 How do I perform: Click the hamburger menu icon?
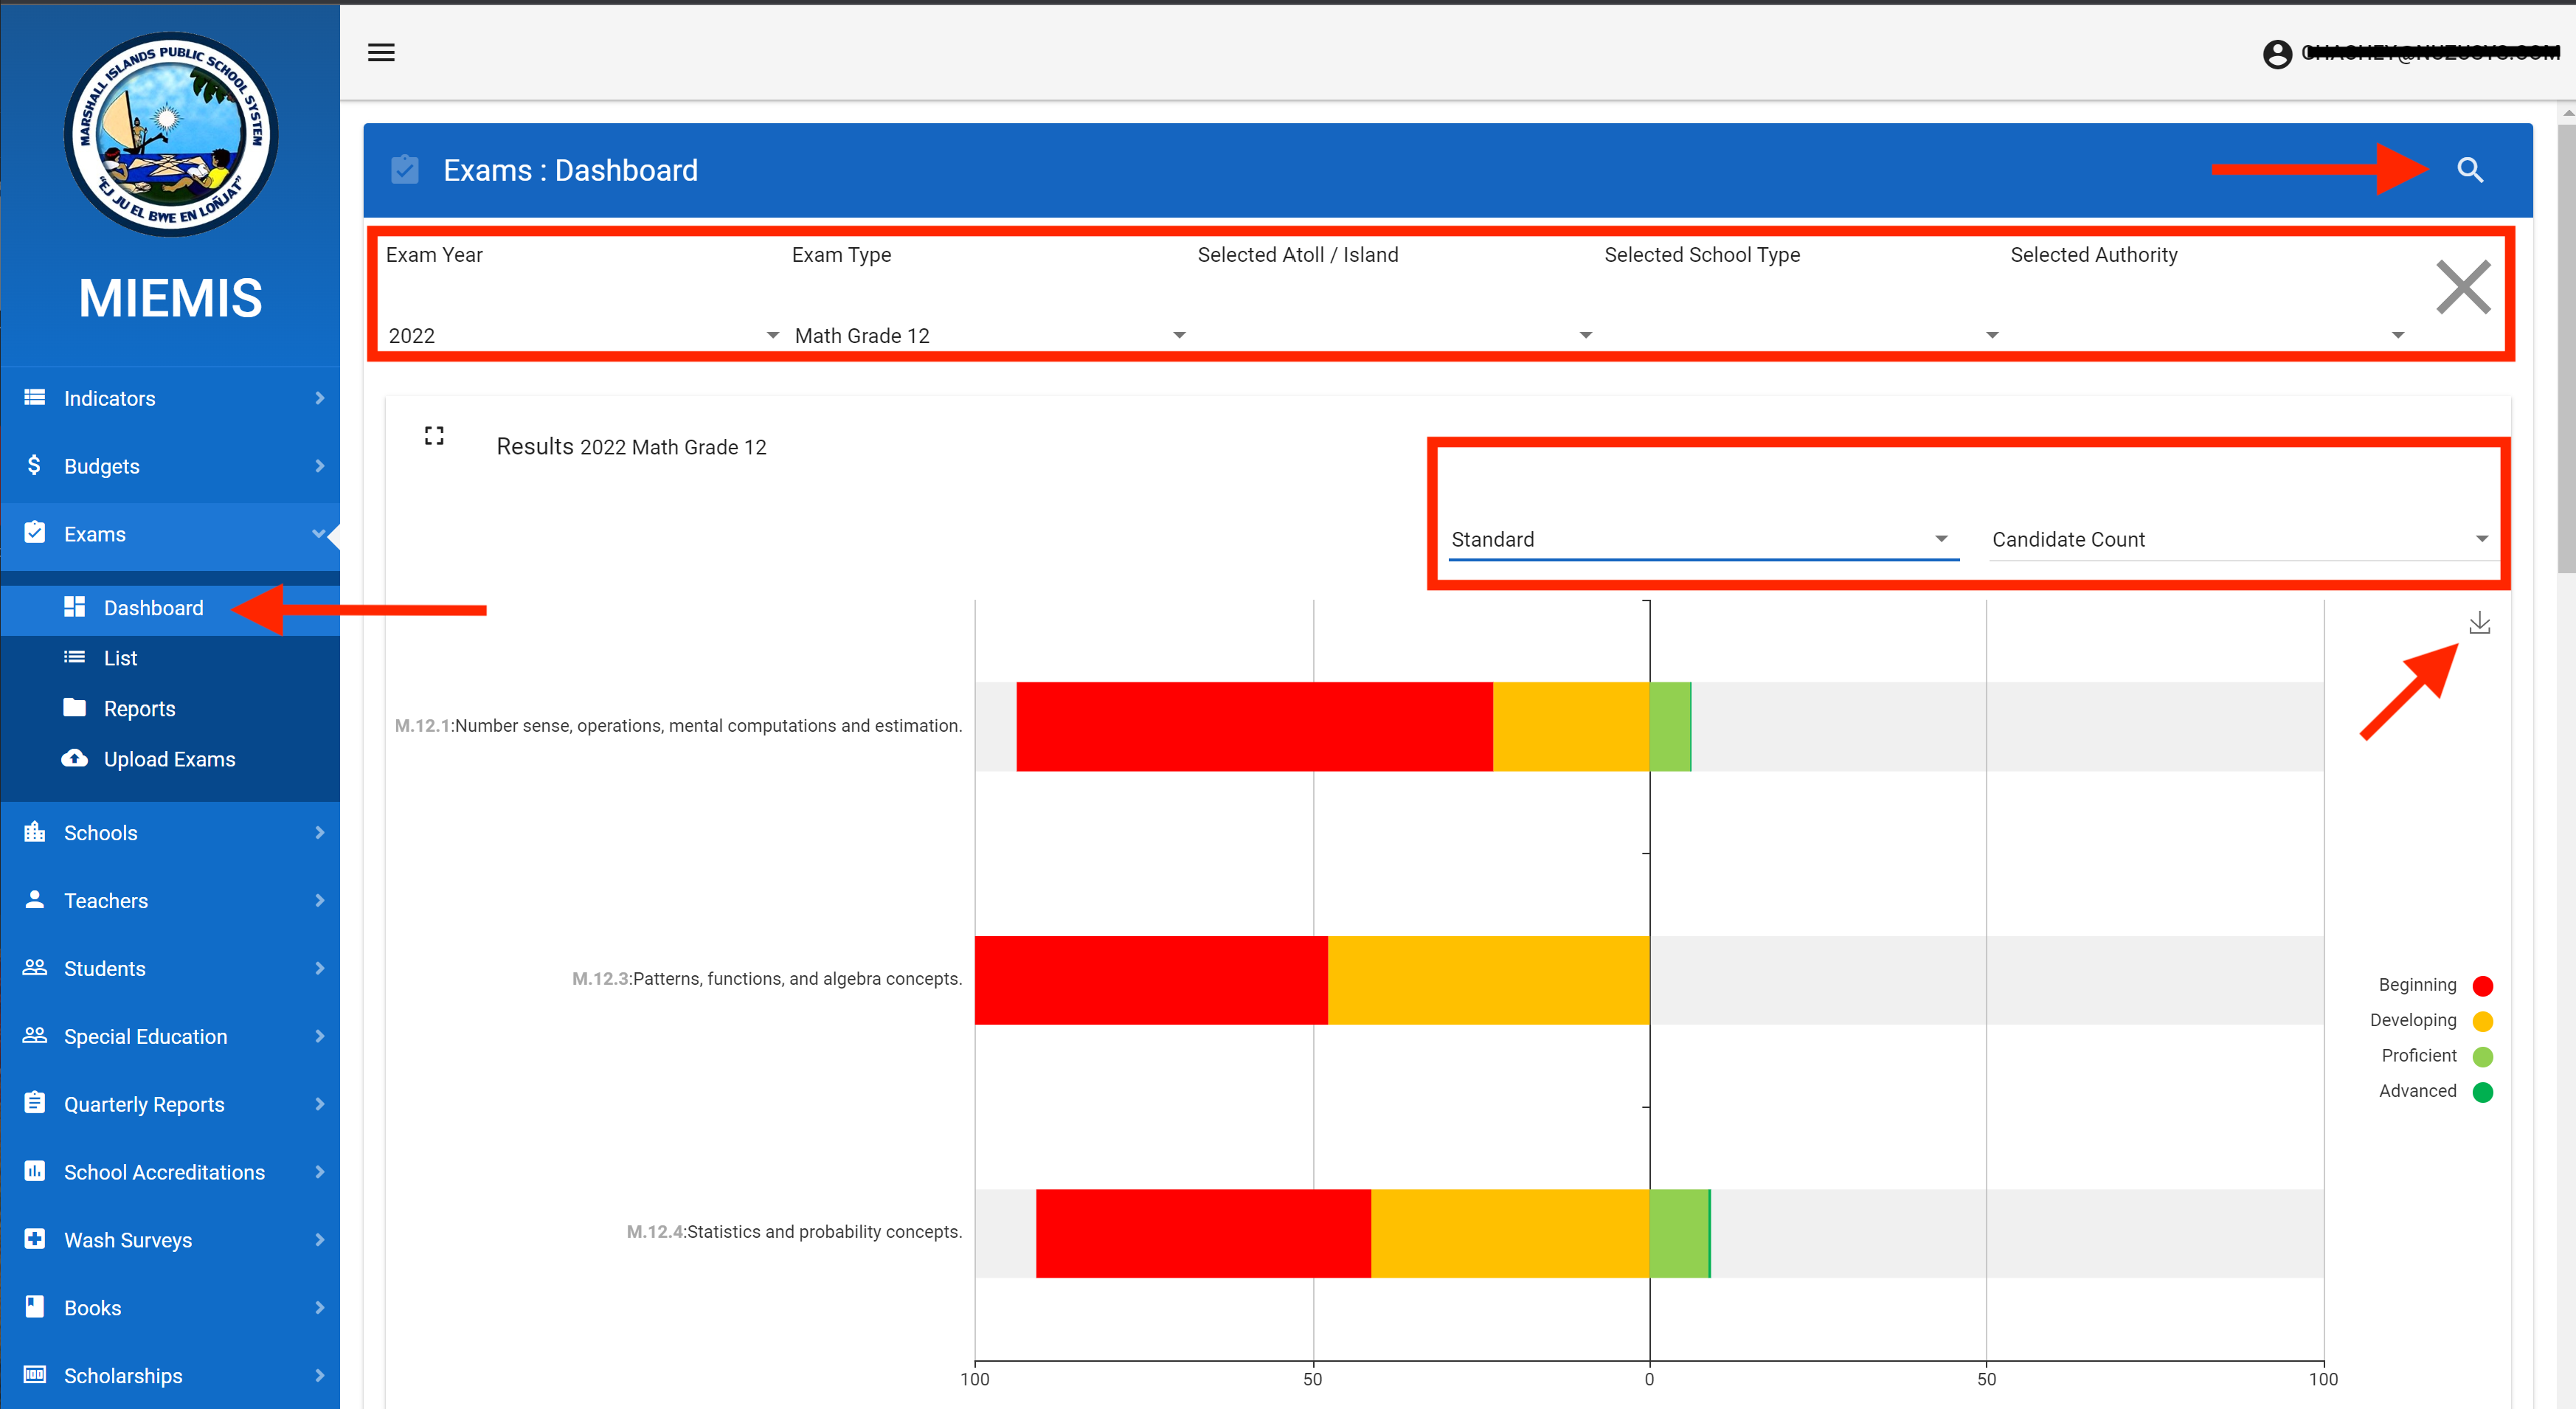(x=381, y=52)
